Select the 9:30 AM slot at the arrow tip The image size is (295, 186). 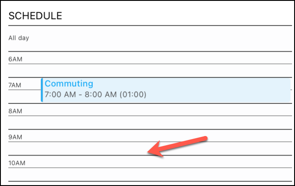point(150,149)
